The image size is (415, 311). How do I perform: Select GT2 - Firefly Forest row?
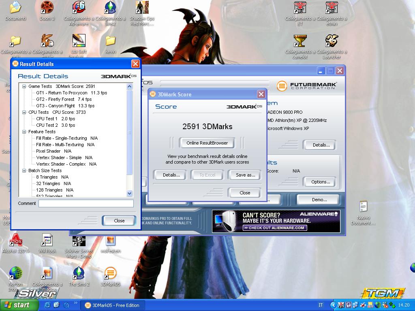click(x=64, y=100)
